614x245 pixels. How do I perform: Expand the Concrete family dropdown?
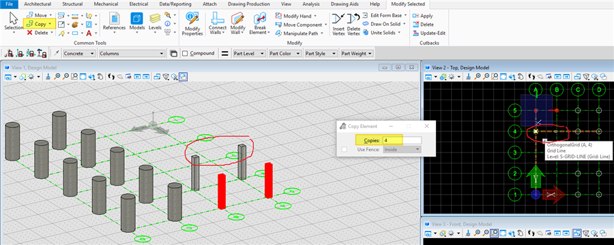80,54
